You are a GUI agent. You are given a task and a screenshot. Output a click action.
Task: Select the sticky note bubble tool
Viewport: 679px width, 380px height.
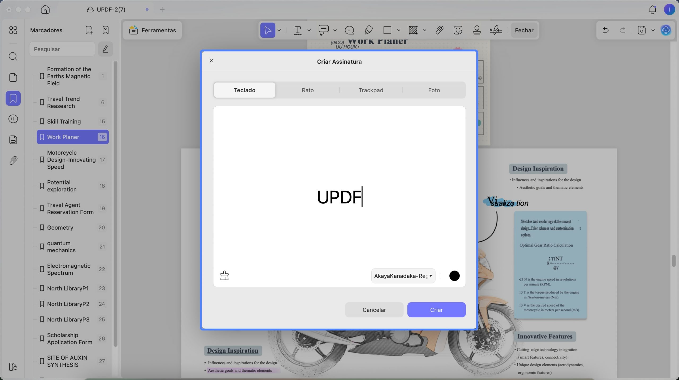click(x=349, y=30)
